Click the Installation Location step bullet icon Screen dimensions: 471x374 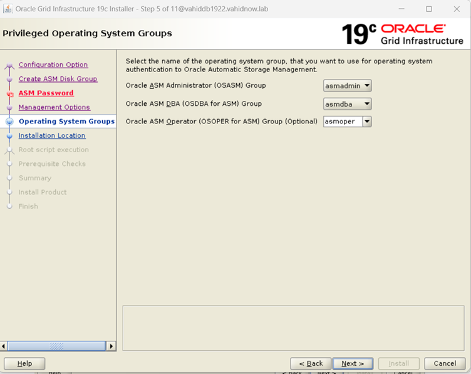click(x=9, y=136)
